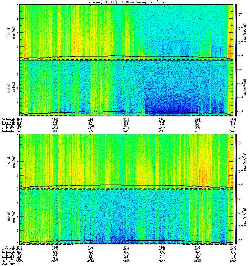
Task: Click the THC B∥ PSD color bar
Action: pos(236,217)
